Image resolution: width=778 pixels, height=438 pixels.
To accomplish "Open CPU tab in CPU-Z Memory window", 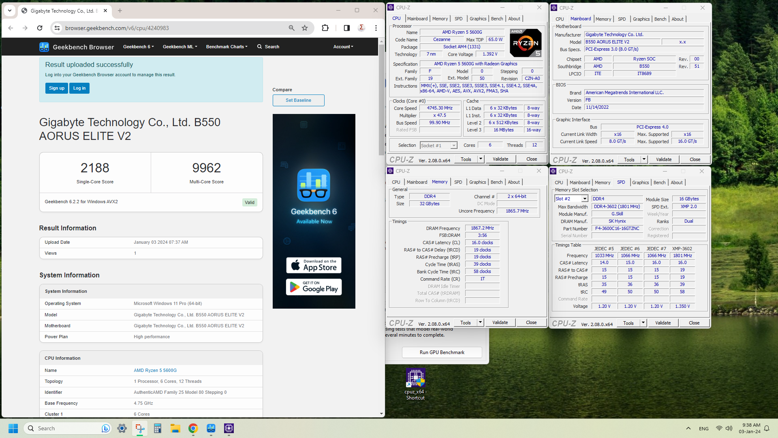I will (x=396, y=182).
